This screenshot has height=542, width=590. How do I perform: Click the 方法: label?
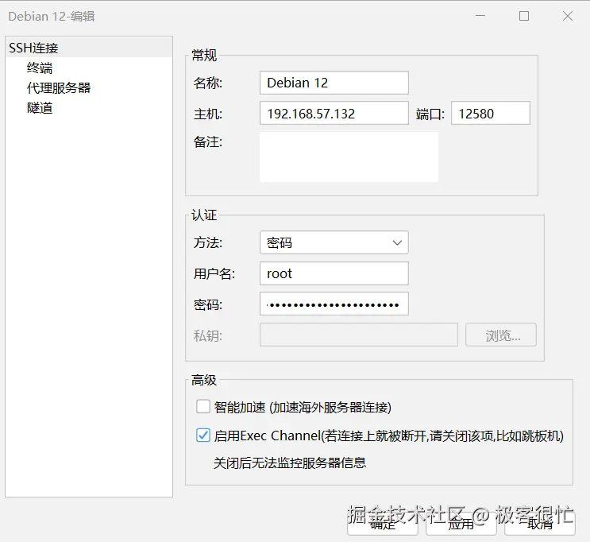(208, 242)
